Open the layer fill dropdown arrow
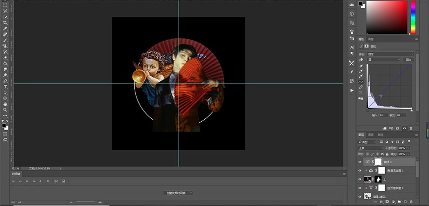The image size is (429, 206). [408, 154]
